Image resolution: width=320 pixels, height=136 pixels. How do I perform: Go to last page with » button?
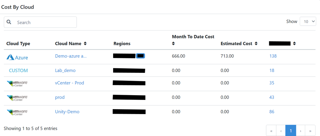tap(310, 131)
